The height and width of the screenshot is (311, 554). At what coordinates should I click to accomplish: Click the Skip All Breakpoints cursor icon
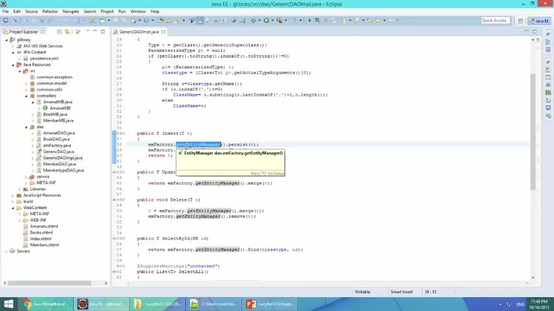pos(15,21)
